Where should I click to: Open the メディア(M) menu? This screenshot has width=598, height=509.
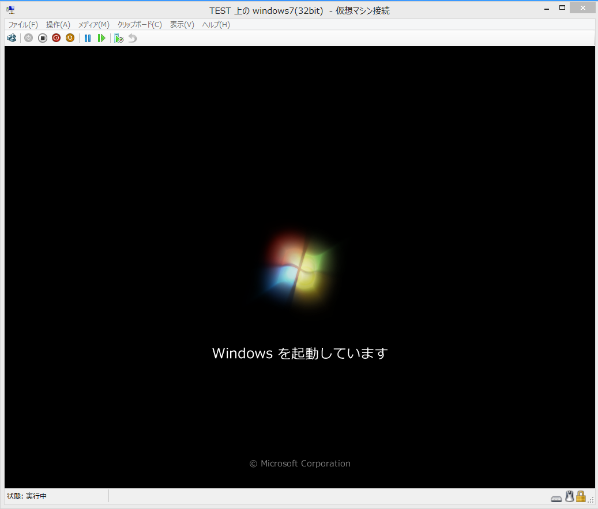point(94,25)
